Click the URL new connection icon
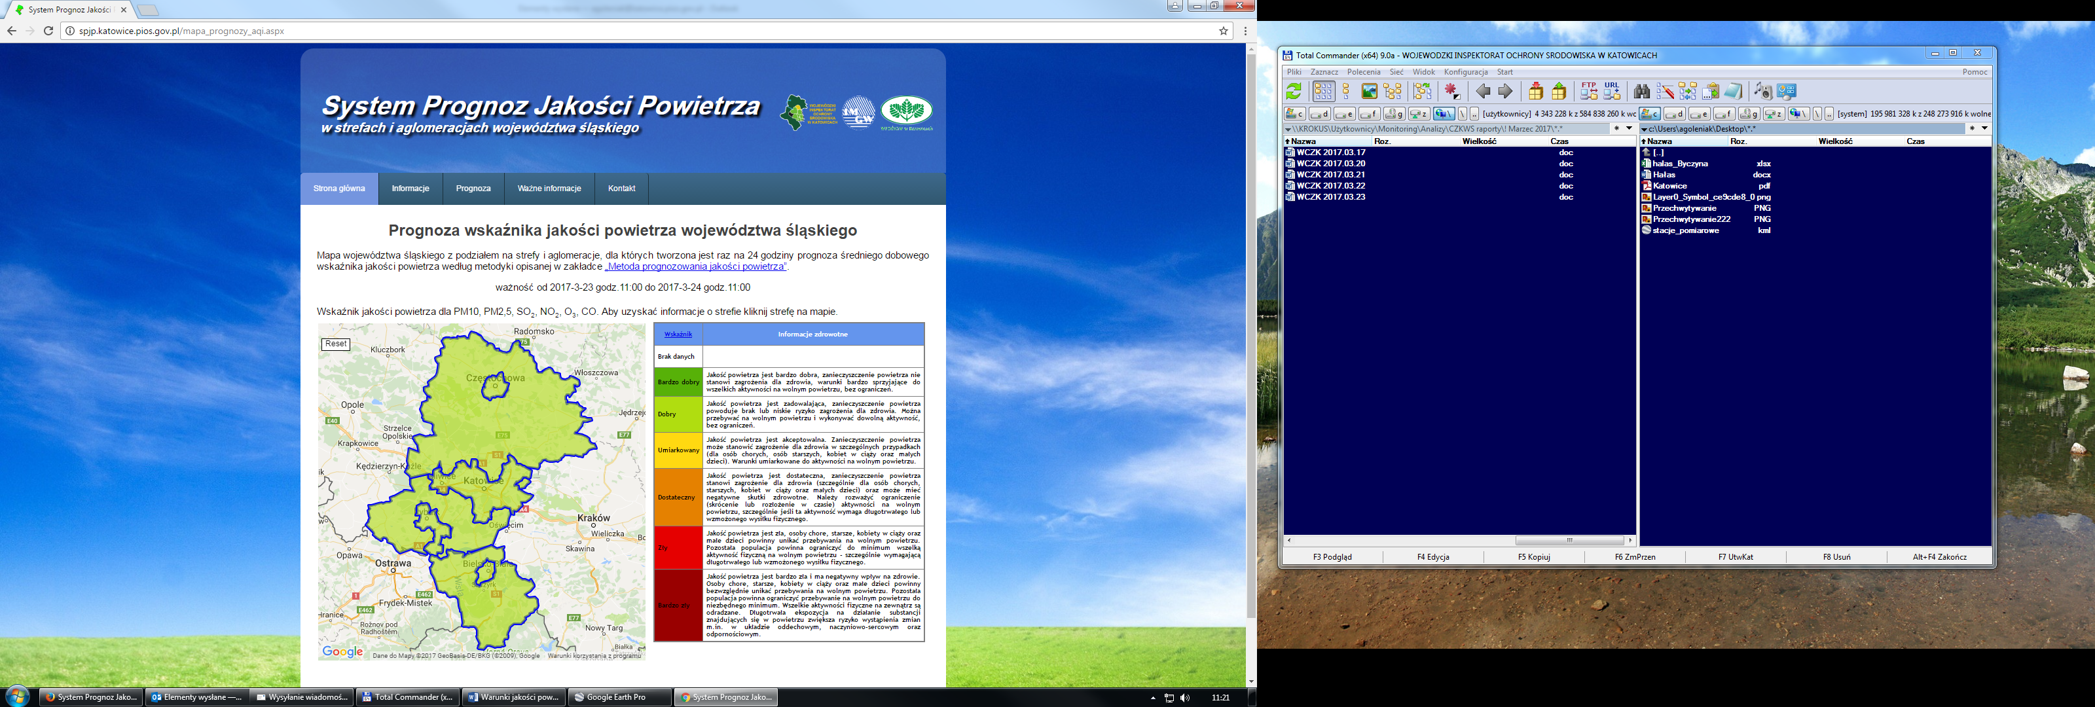Viewport: 2095px width, 707px height. click(1612, 91)
